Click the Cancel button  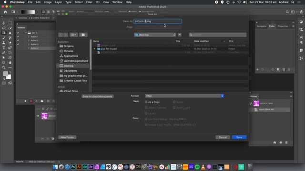223,137
